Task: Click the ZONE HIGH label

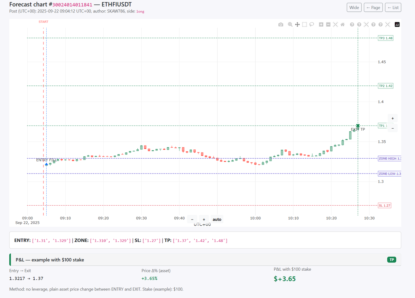Action: coord(389,158)
